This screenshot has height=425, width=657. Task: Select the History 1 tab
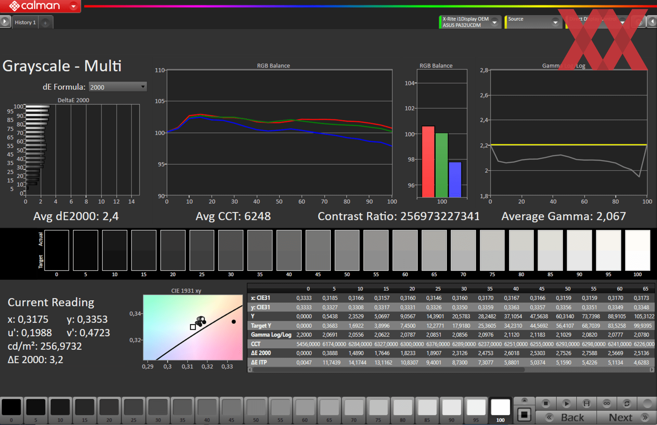point(25,22)
